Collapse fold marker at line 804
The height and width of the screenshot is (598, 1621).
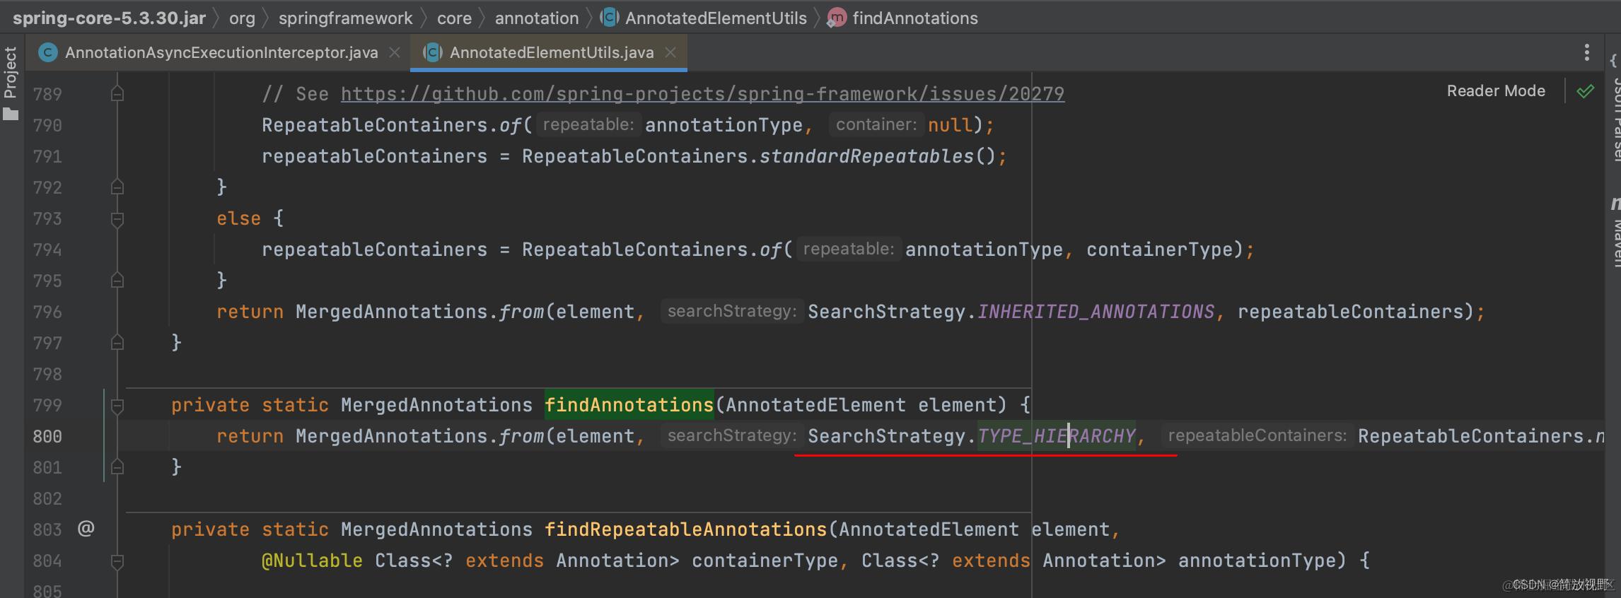click(117, 561)
